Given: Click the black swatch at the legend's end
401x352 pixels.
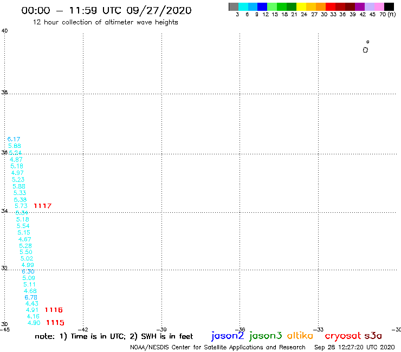Looking at the screenshot, I should (389, 6).
